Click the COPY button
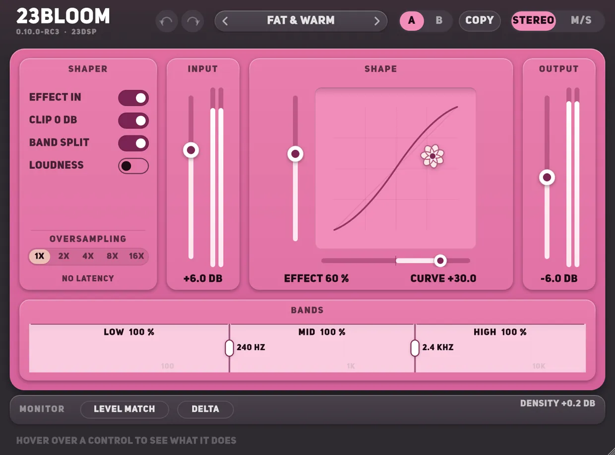Screen dimensions: 615x455 480,21
